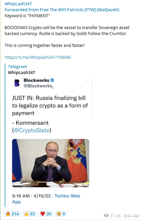Open the WhipLash347 sender name
The image size is (142, 220).
pyautogui.click(x=18, y=4)
